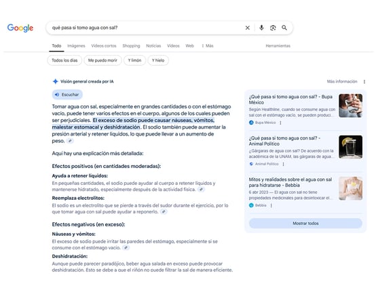376x290 pixels.
Task: Click the magnifying glass search icon
Action: pos(284,28)
